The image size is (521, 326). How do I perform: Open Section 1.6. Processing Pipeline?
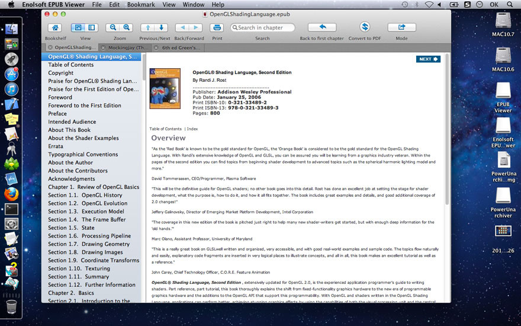click(91, 236)
